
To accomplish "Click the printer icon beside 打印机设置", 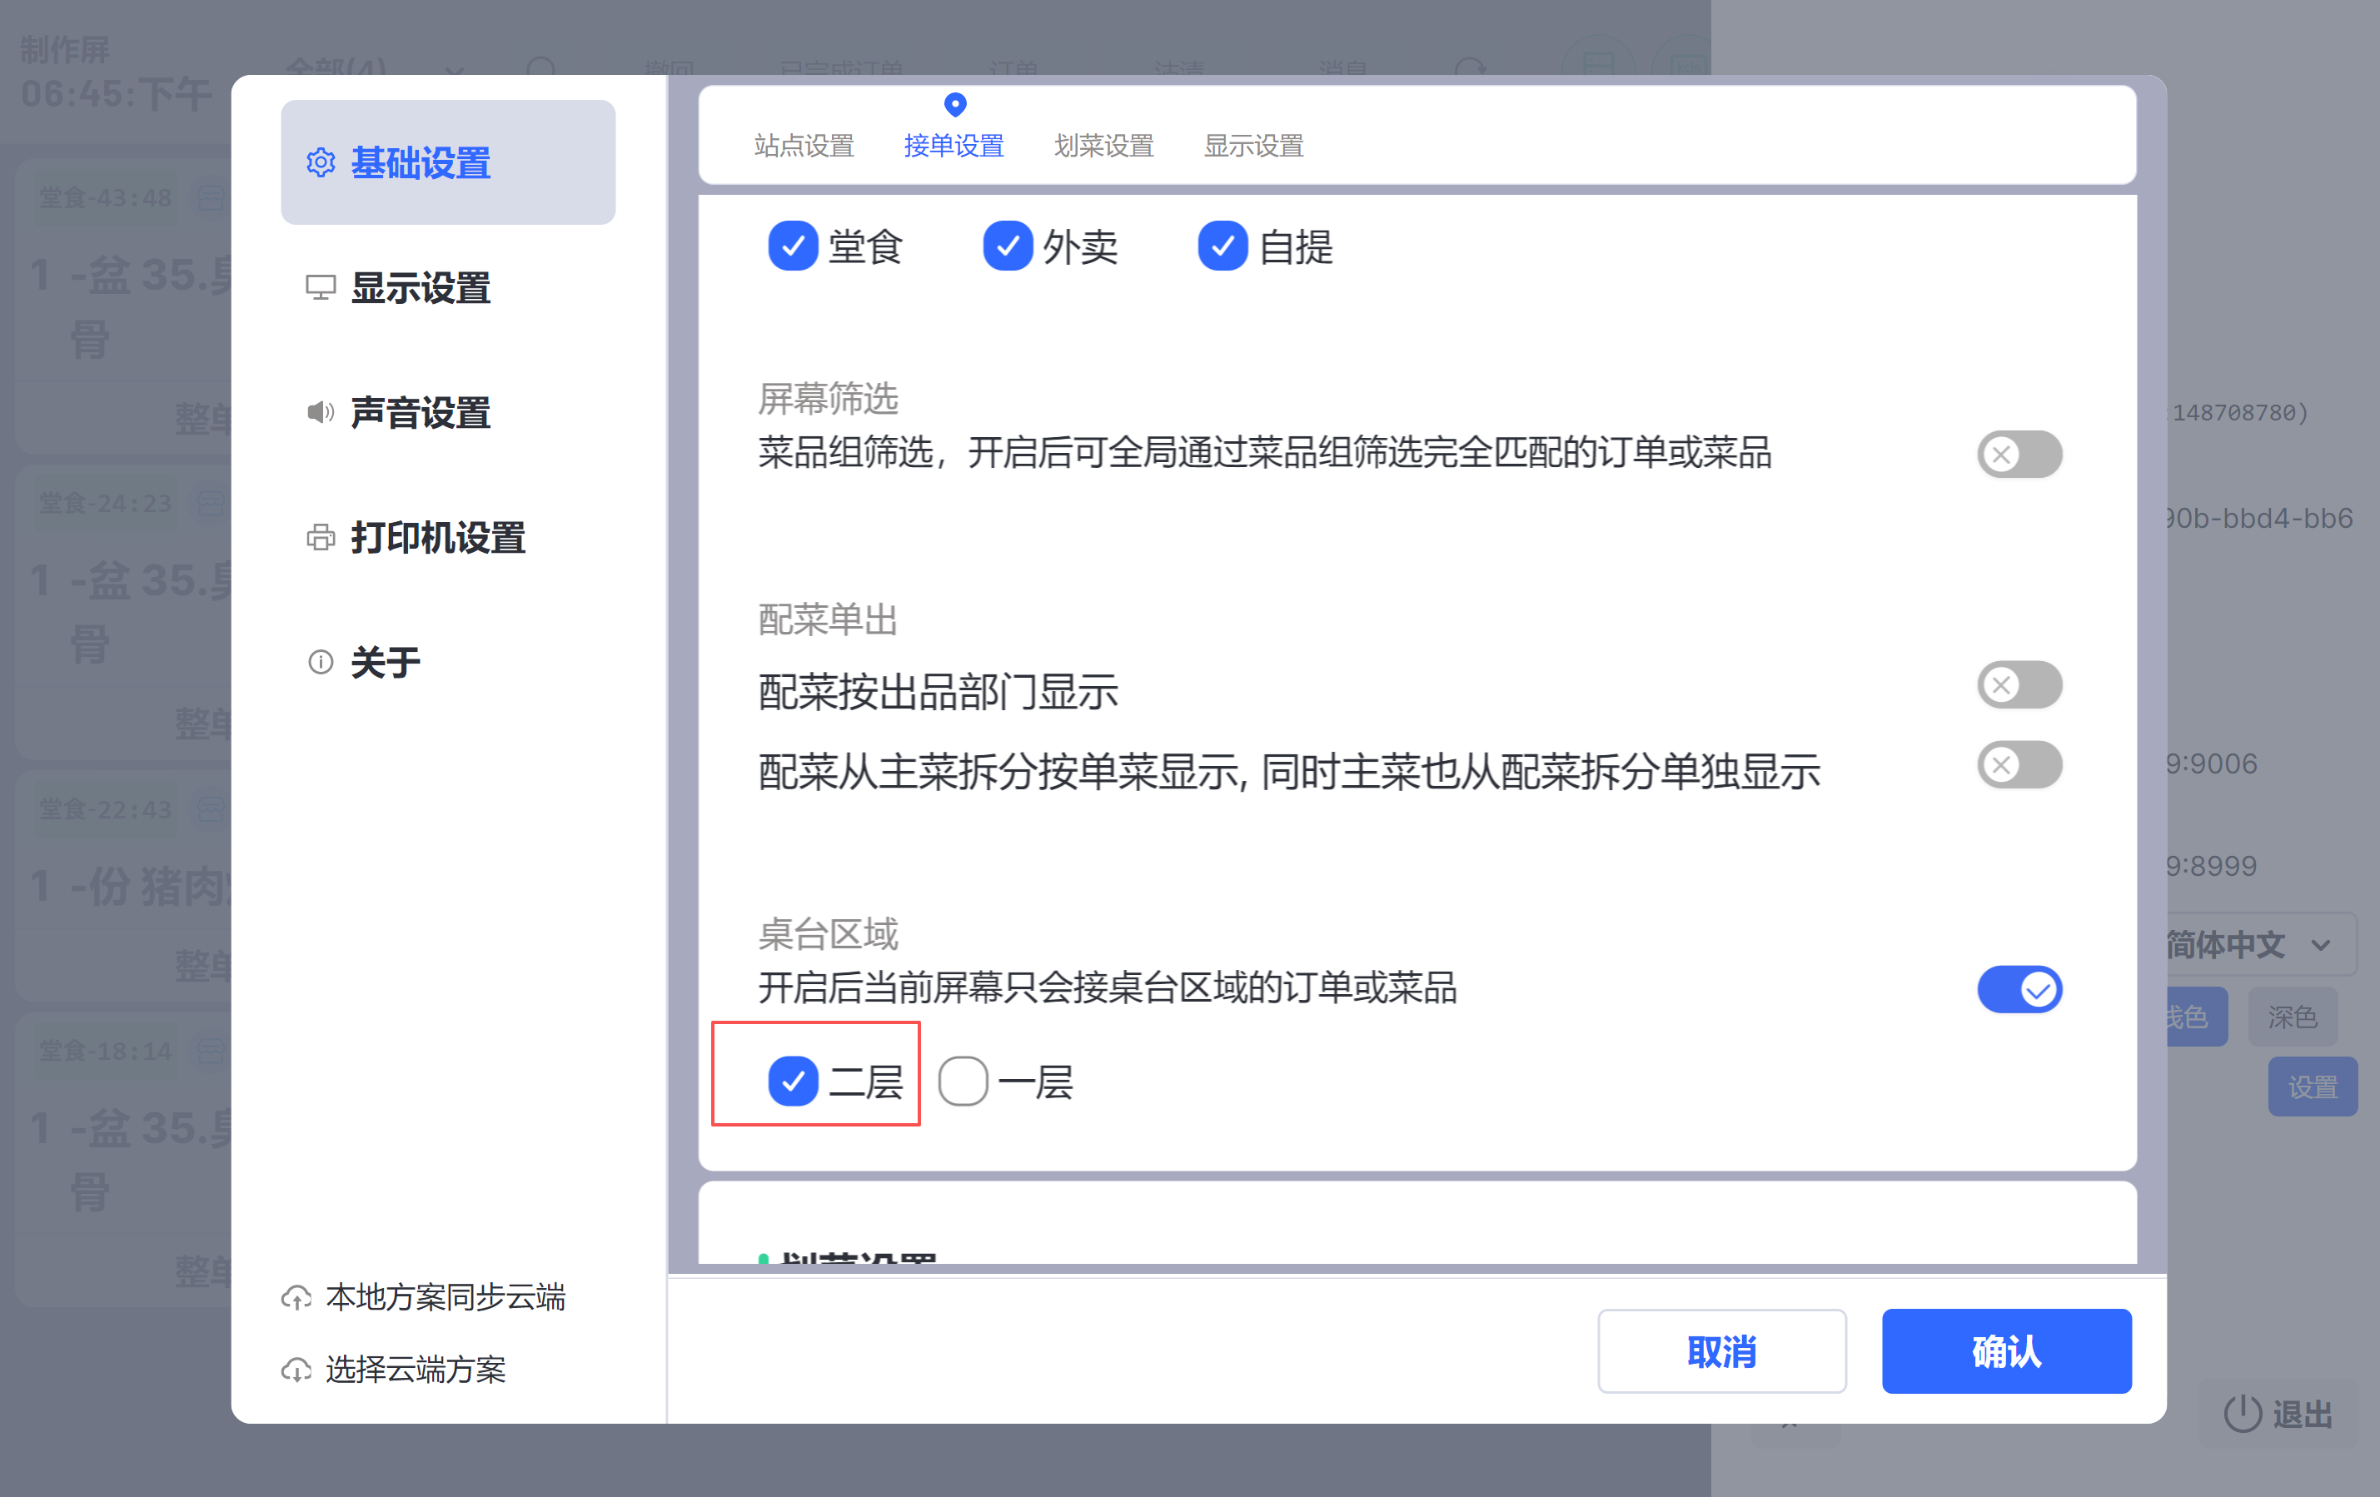I will coord(321,538).
